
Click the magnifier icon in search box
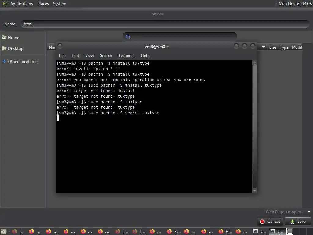(x=128, y=37)
